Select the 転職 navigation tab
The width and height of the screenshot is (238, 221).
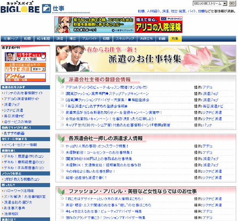tap(27, 39)
